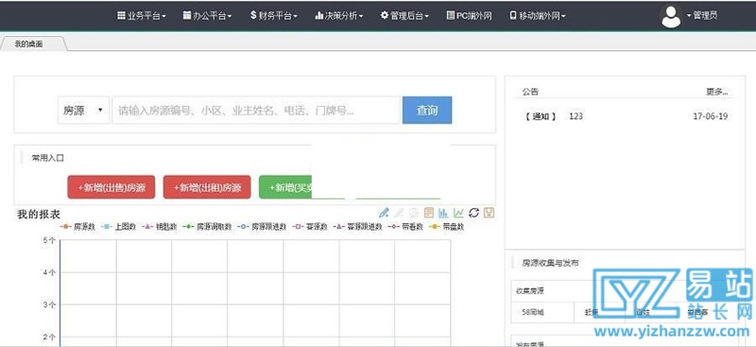Open the 【通知】 123 announcement
The image size is (756, 347).
click(553, 116)
